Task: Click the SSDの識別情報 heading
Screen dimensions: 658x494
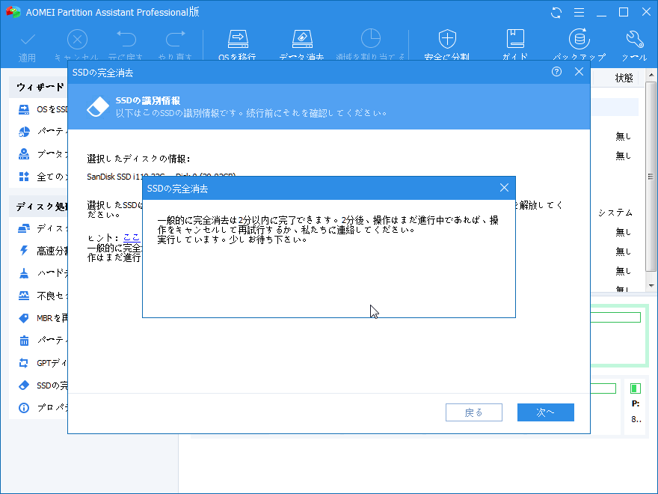Action: click(148, 101)
